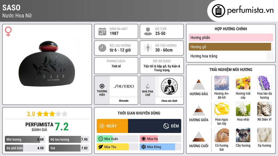Click the perfumer illustration circle icon

coord(169,86)
